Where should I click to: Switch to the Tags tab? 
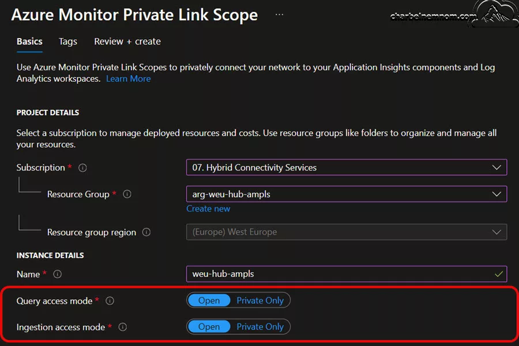[68, 42]
